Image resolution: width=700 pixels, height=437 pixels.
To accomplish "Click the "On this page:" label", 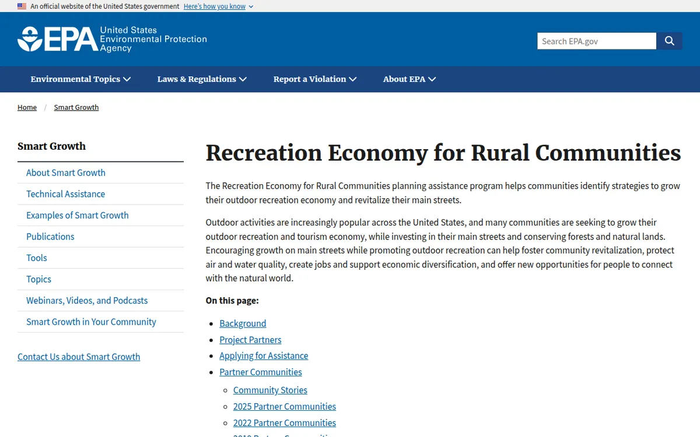I will pyautogui.click(x=232, y=301).
